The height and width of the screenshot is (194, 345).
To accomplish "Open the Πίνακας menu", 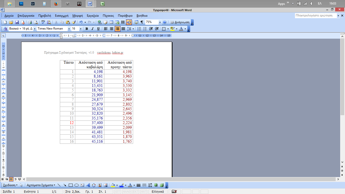I will click(x=108, y=16).
